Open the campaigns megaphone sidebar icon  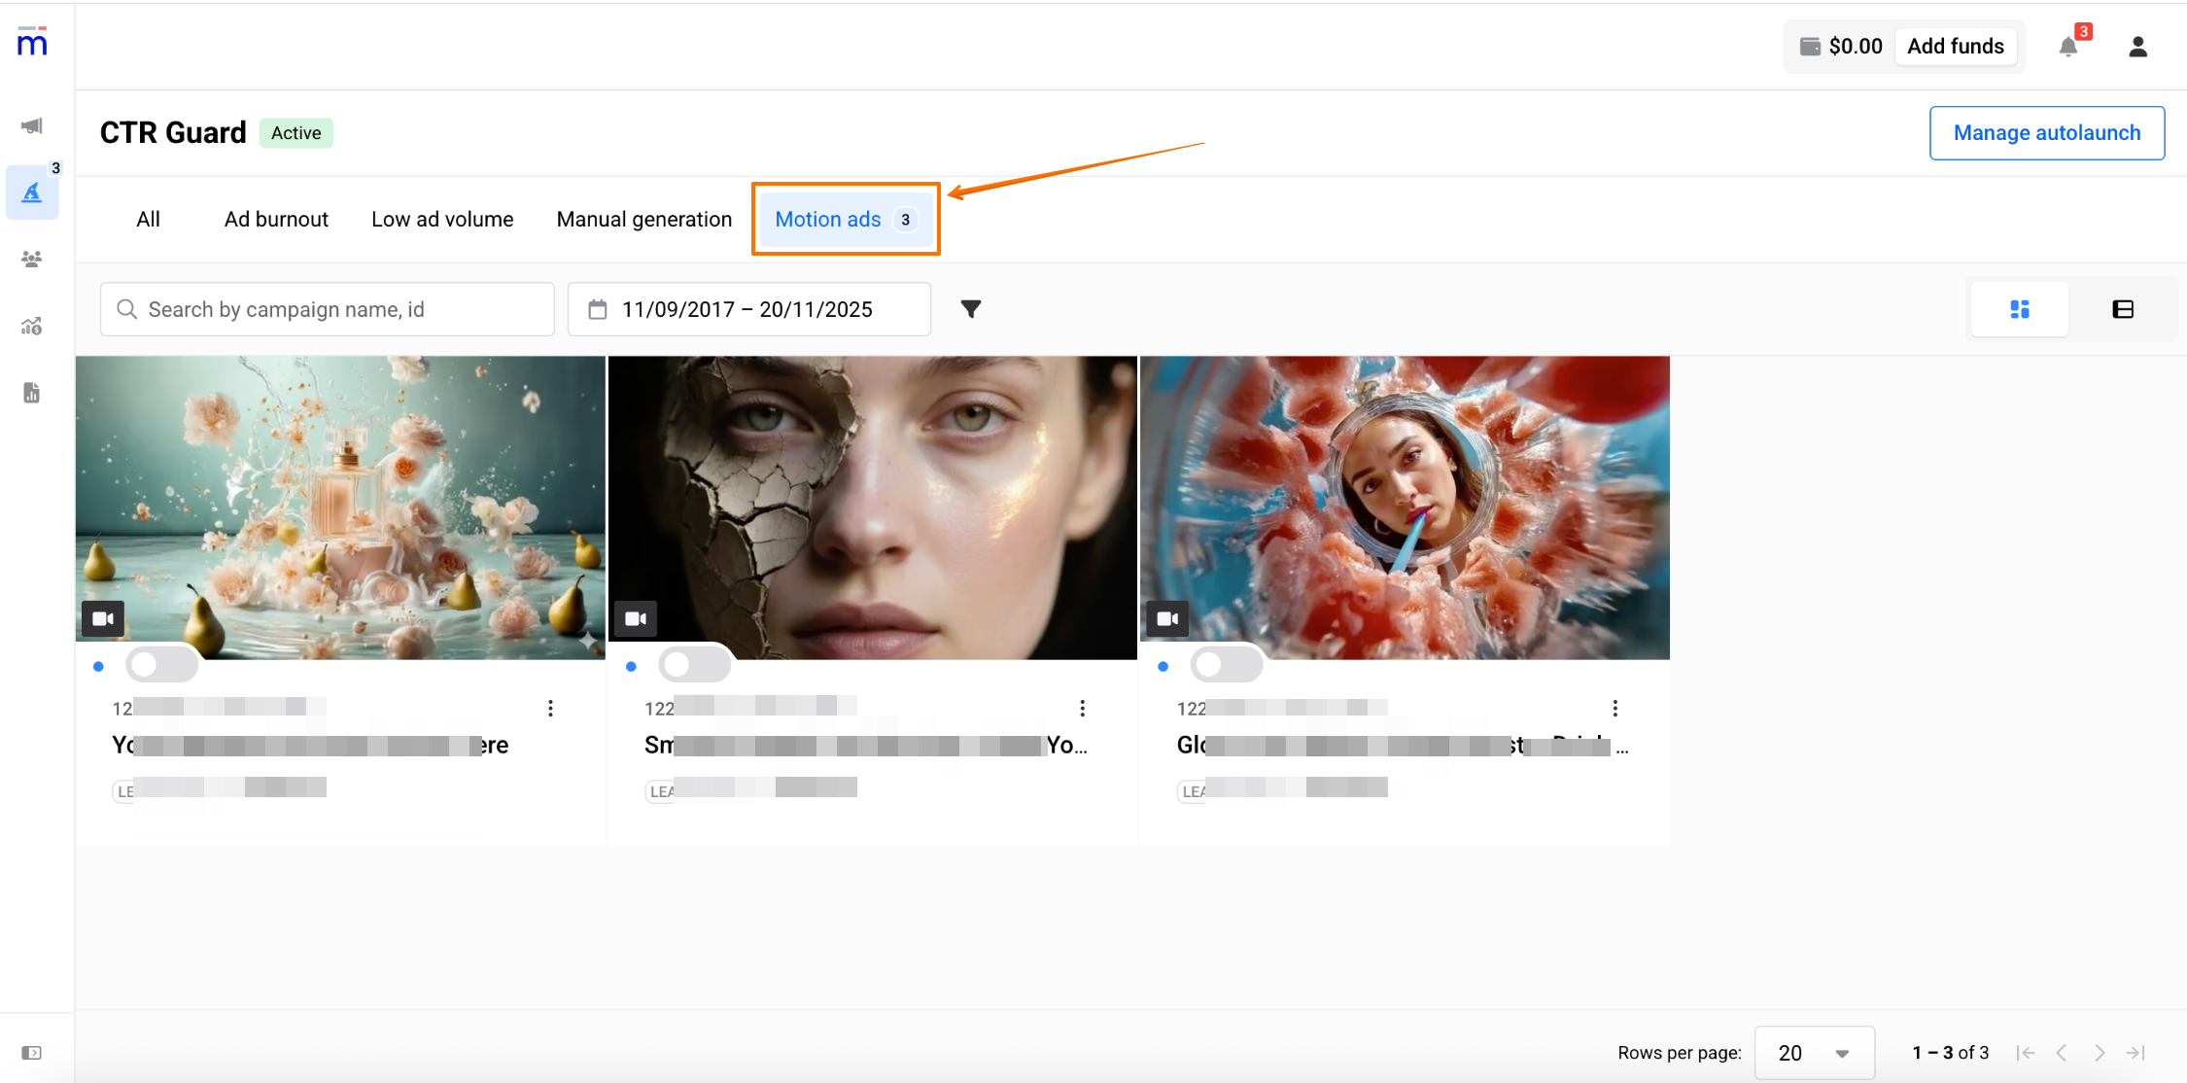[x=32, y=125]
